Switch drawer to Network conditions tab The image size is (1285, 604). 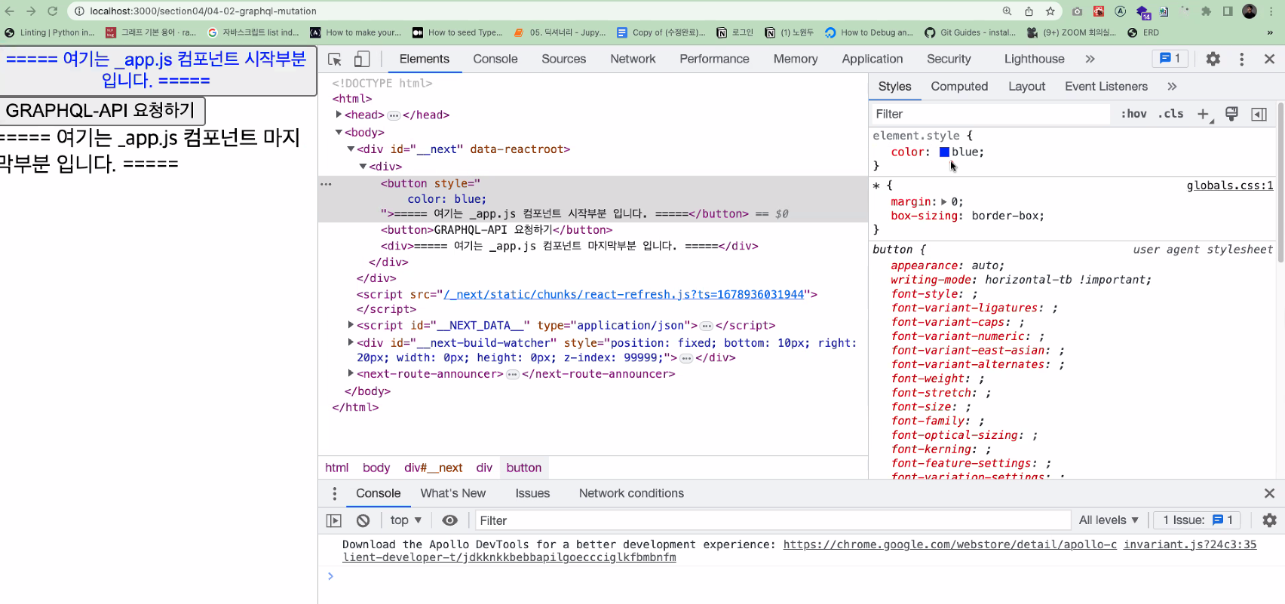[x=631, y=493]
